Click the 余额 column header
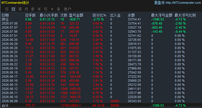The image size is (202, 108). 131,15
